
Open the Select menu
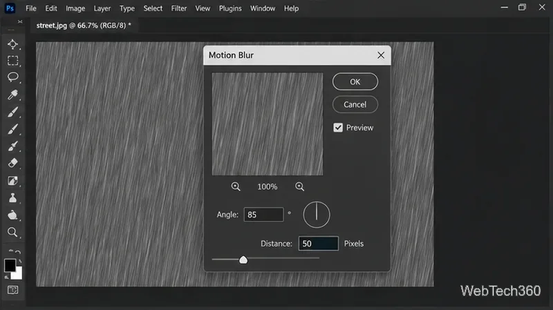[x=153, y=8]
